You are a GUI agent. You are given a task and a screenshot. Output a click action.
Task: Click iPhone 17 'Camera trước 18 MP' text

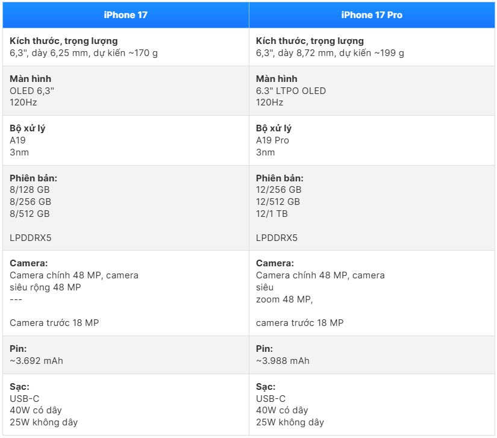[x=54, y=323]
